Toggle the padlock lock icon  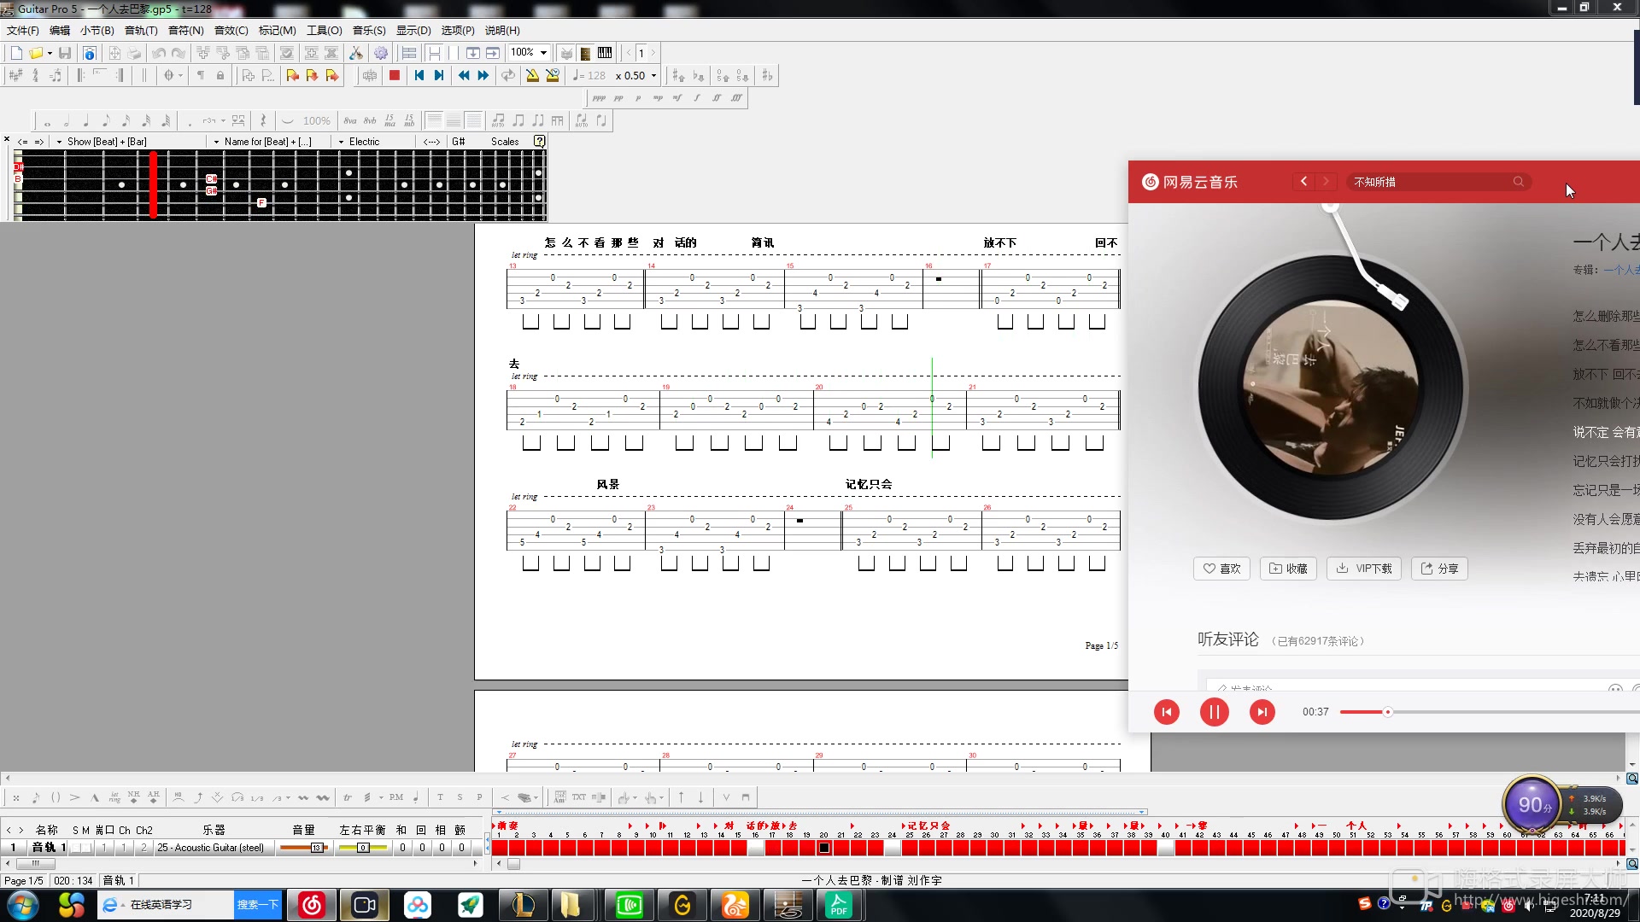220,75
